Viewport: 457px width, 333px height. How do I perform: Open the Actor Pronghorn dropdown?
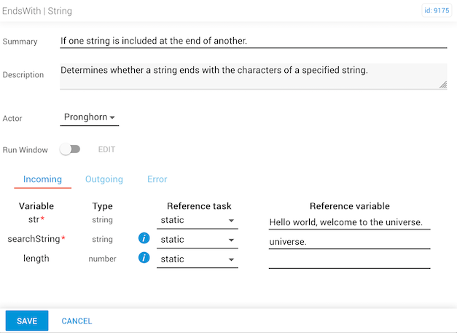90,117
